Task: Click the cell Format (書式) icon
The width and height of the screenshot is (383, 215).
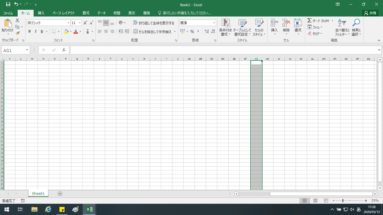Action: [x=298, y=23]
